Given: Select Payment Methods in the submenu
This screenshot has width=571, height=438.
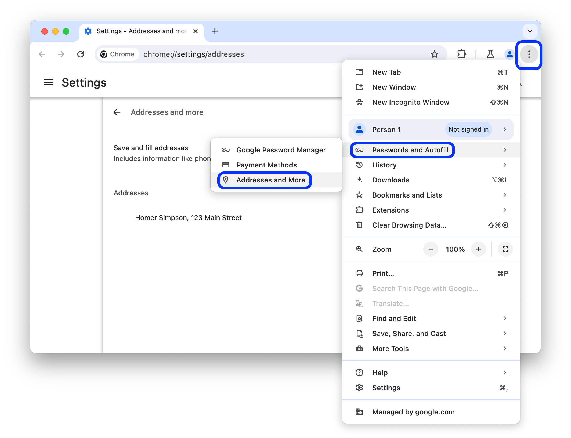Looking at the screenshot, I should point(267,165).
